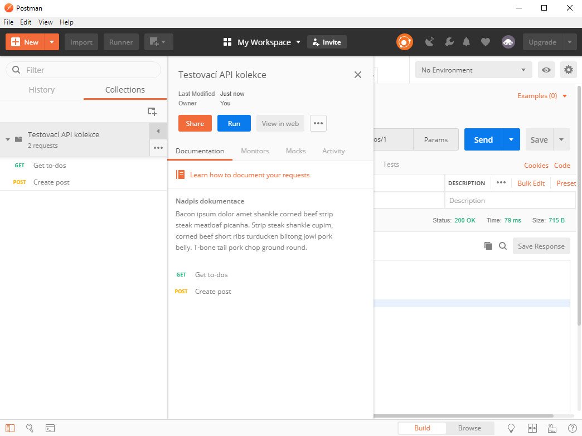The image size is (582, 436).
Task: Open the Postman console icon
Action: (x=50, y=428)
